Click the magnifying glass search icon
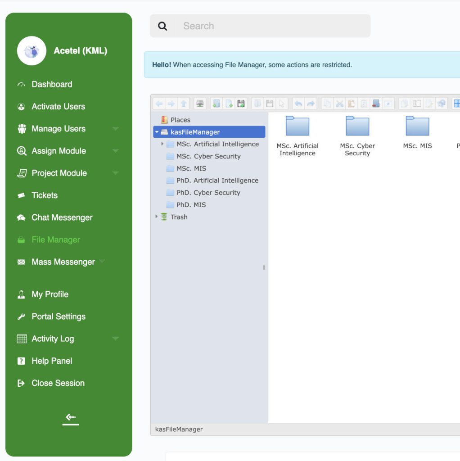 pyautogui.click(x=162, y=26)
